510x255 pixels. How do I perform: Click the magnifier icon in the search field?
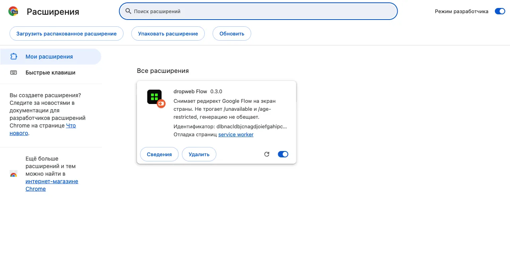(x=128, y=11)
